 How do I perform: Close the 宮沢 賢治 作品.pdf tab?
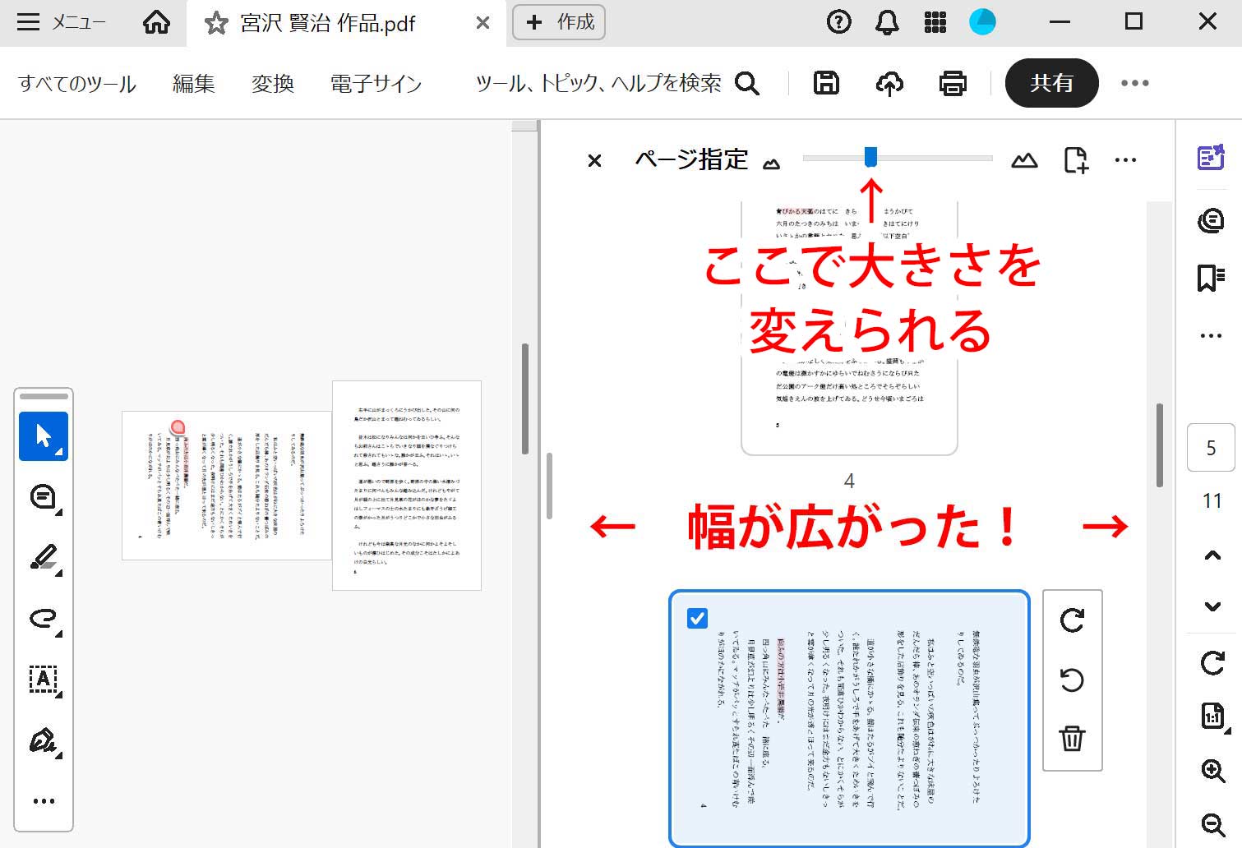click(483, 23)
